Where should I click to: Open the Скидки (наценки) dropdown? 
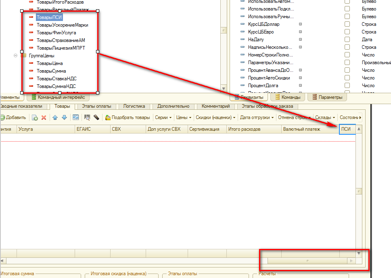[215, 117]
